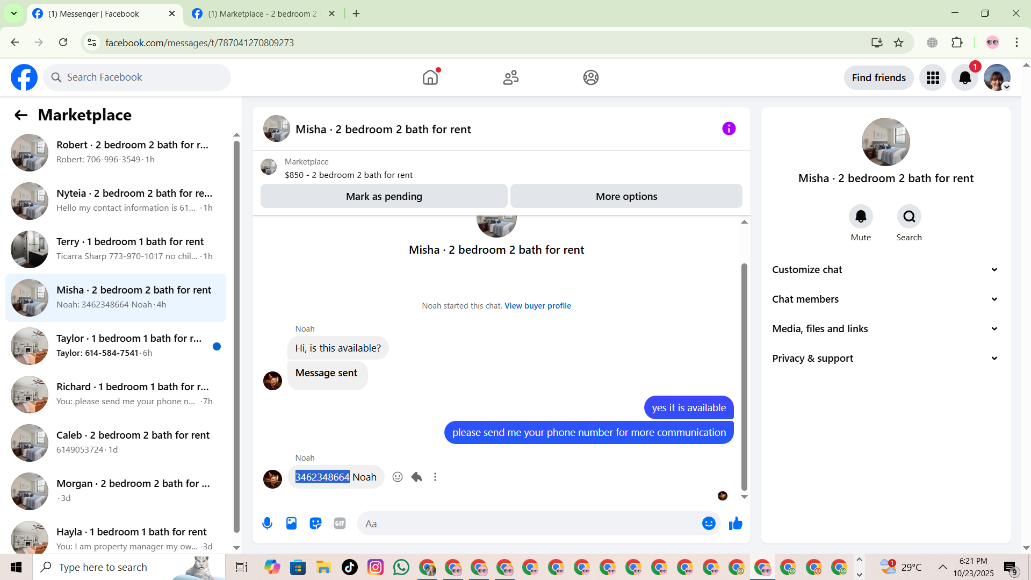Reload the browser page
The width and height of the screenshot is (1031, 580).
[x=63, y=42]
